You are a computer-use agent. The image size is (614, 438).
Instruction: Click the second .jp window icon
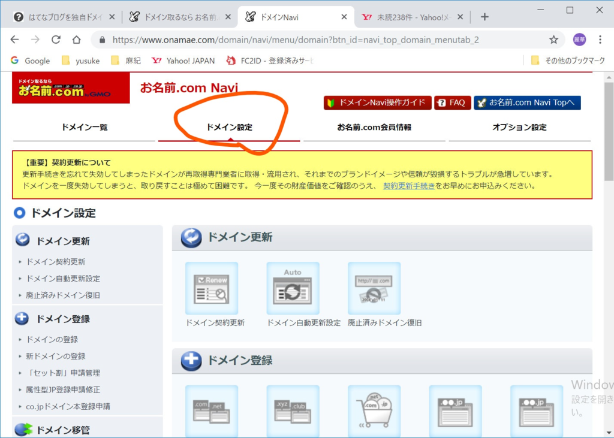537,411
